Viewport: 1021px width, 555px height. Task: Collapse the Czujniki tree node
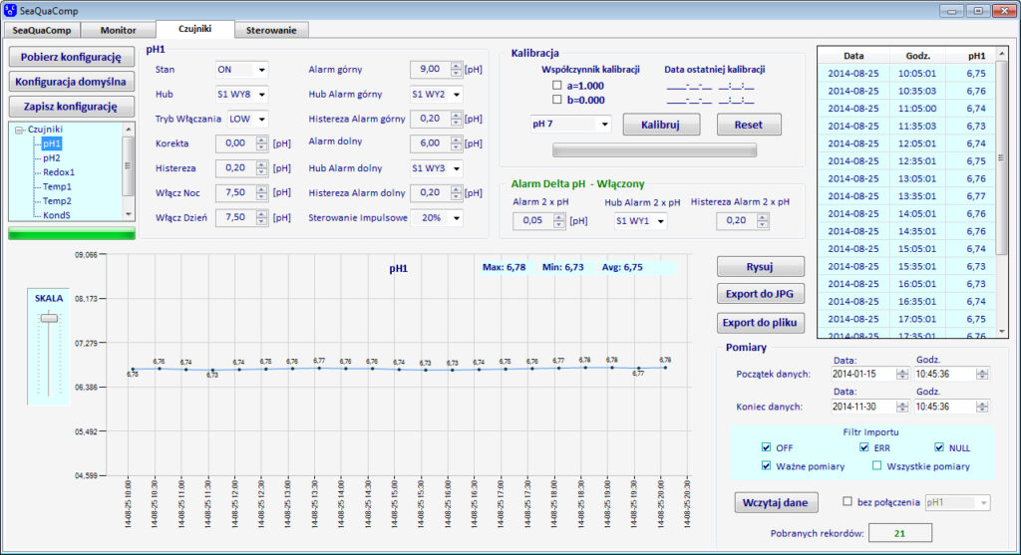[x=19, y=130]
